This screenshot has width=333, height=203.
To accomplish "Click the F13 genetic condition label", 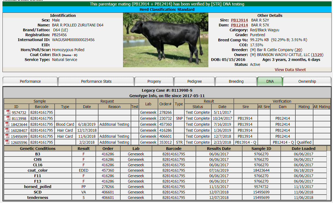I will [x=38, y=181].
